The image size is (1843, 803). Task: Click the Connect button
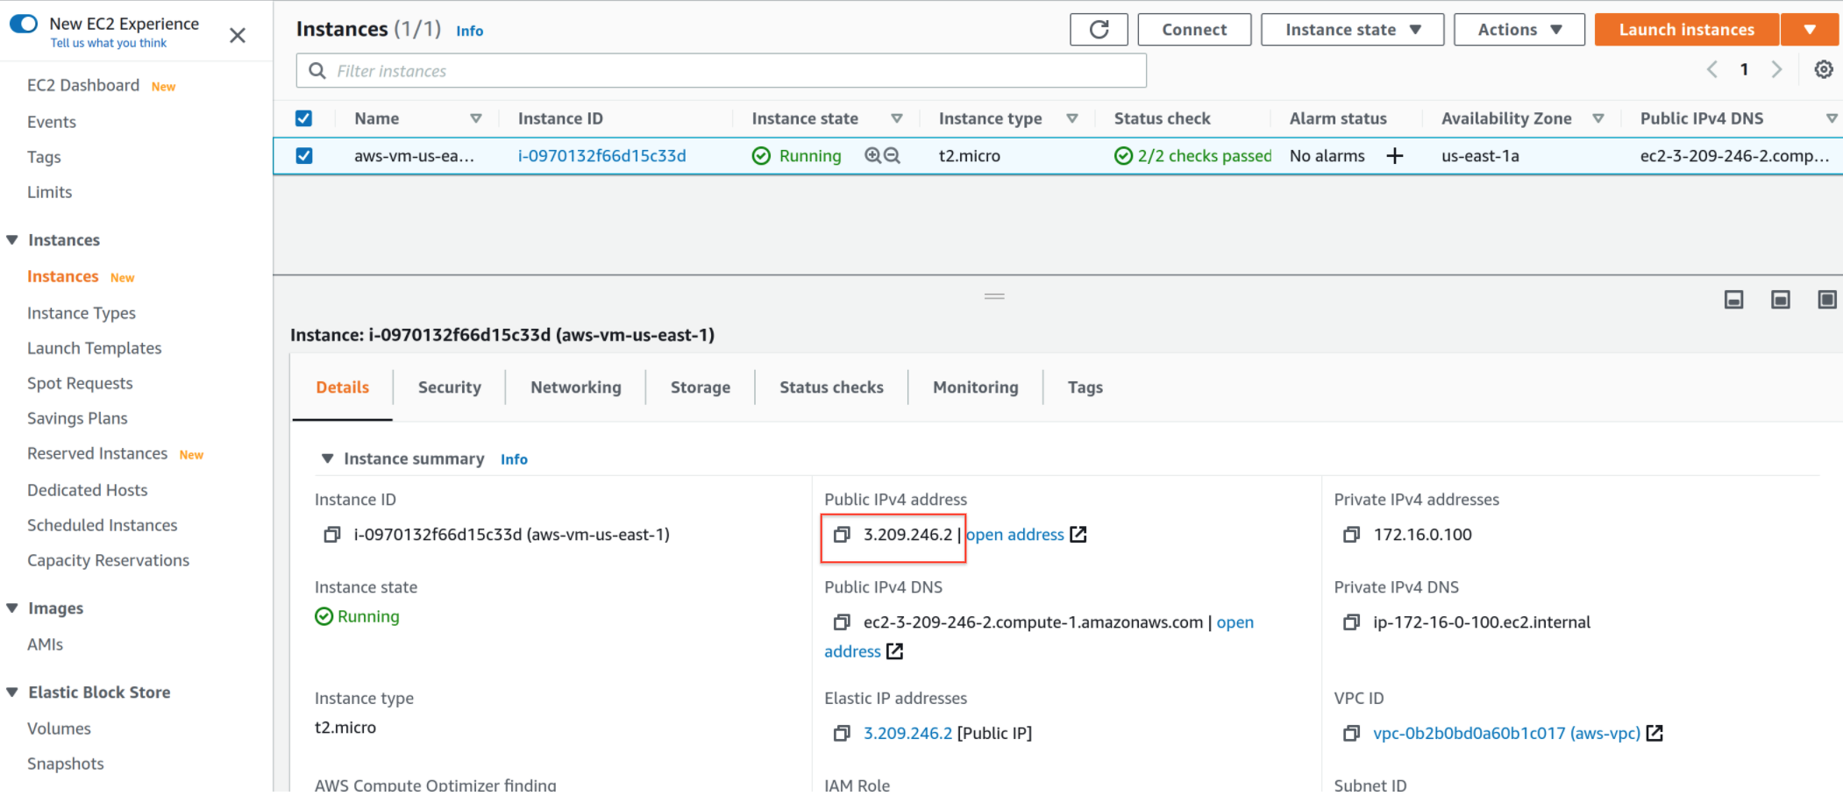point(1194,30)
